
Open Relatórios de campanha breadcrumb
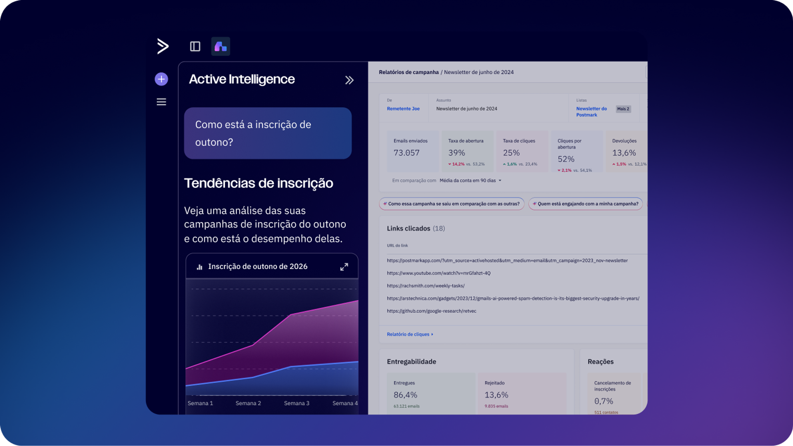(x=408, y=72)
